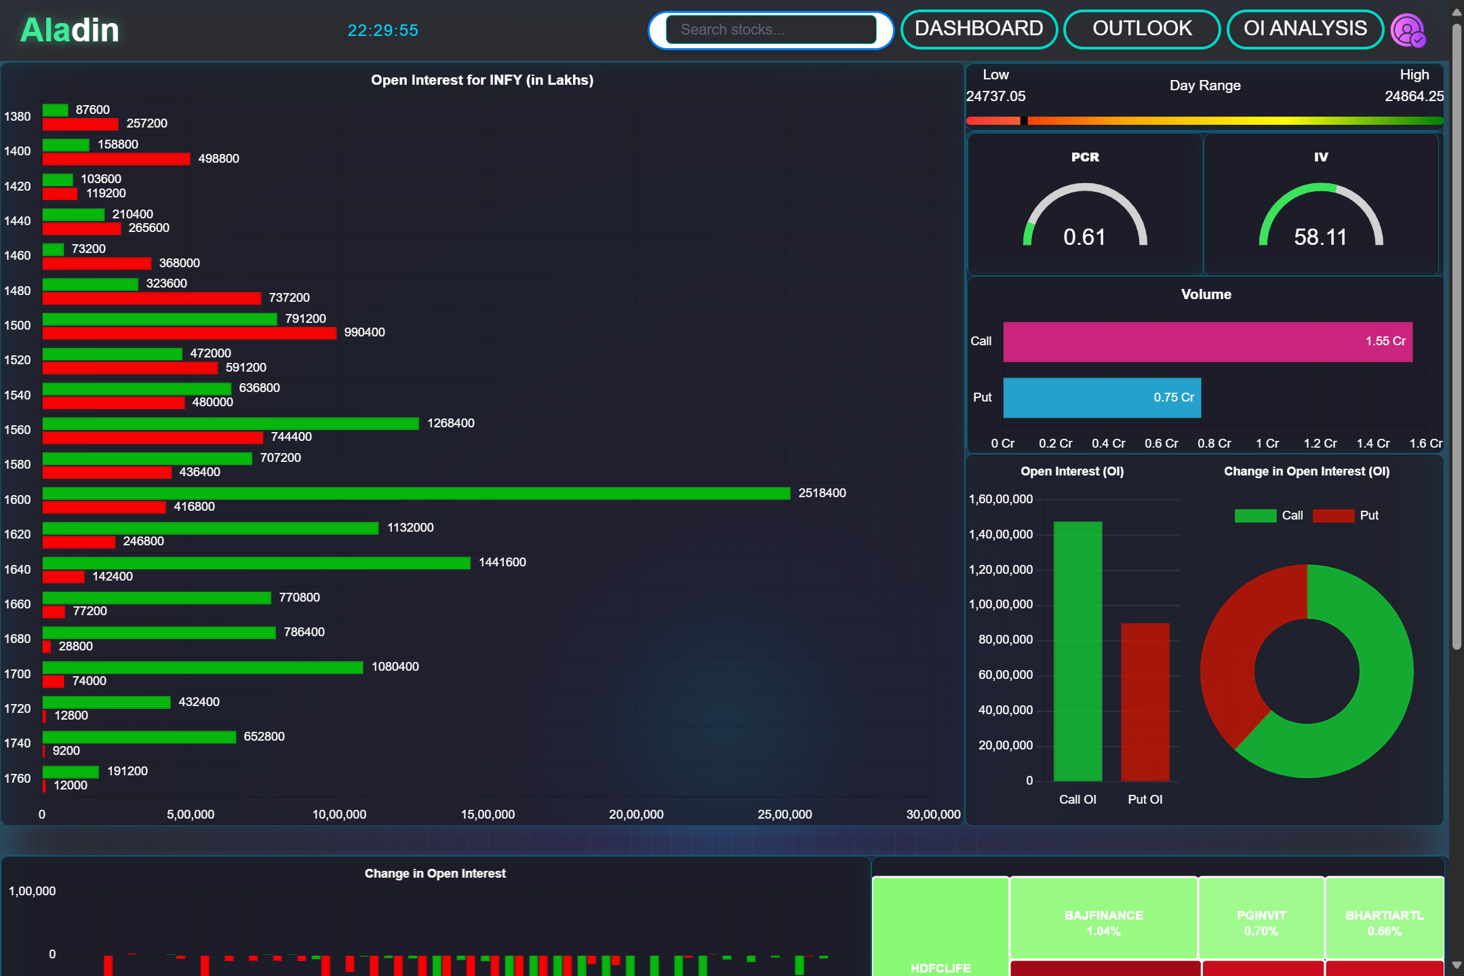Screen dimensions: 1464x976
Task: Click the 1600 strike call bar 2518400
Action: point(416,493)
